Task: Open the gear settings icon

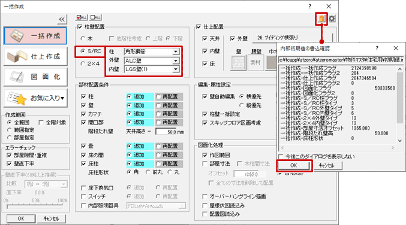Action: click(332, 19)
